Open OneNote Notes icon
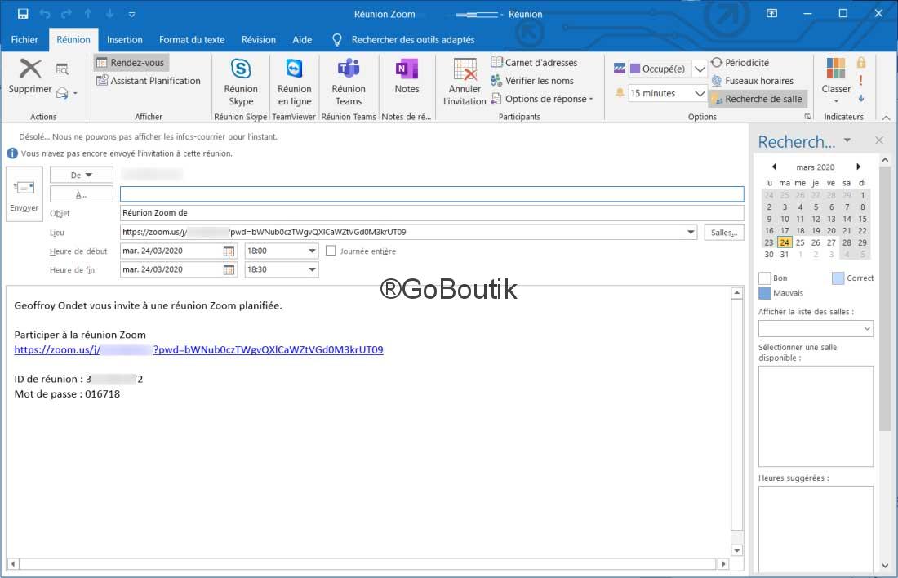 [407, 69]
